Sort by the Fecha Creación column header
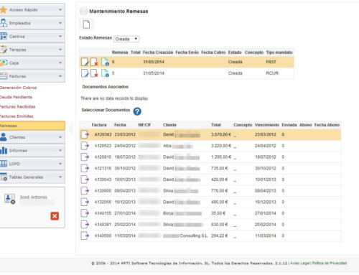This screenshot has width=359, height=275. click(x=158, y=52)
